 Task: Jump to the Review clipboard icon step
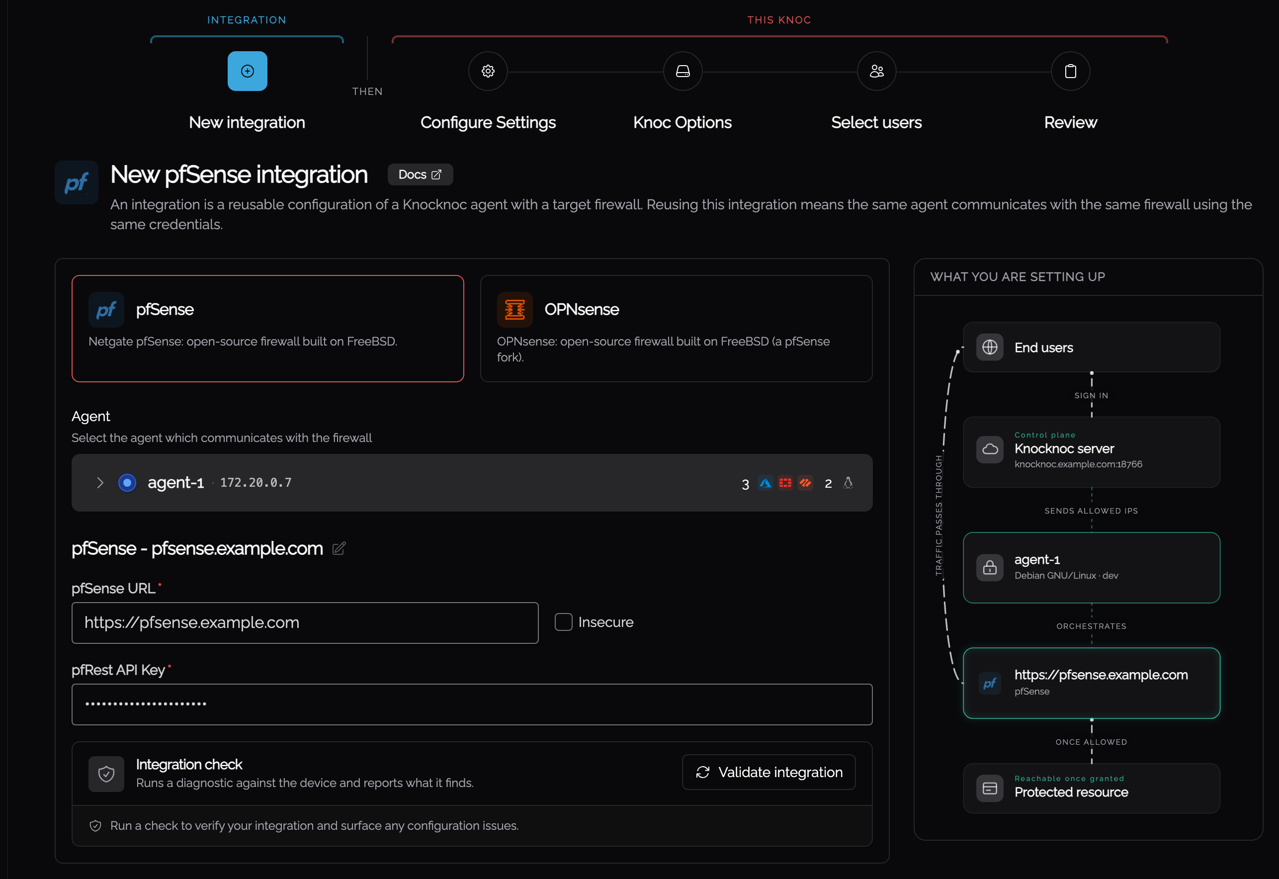tap(1070, 71)
